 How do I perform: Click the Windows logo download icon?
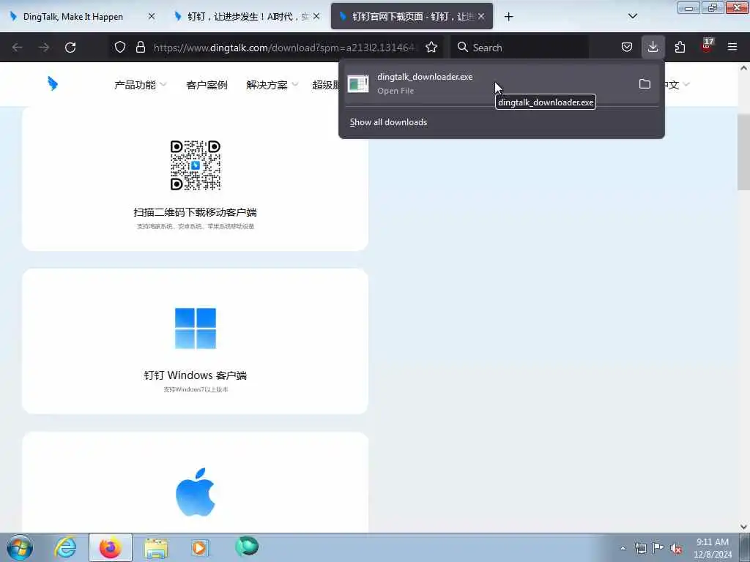[x=195, y=329]
